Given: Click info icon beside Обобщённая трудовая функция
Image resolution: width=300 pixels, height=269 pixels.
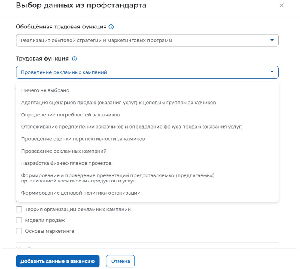Looking at the screenshot, I should (x=111, y=27).
